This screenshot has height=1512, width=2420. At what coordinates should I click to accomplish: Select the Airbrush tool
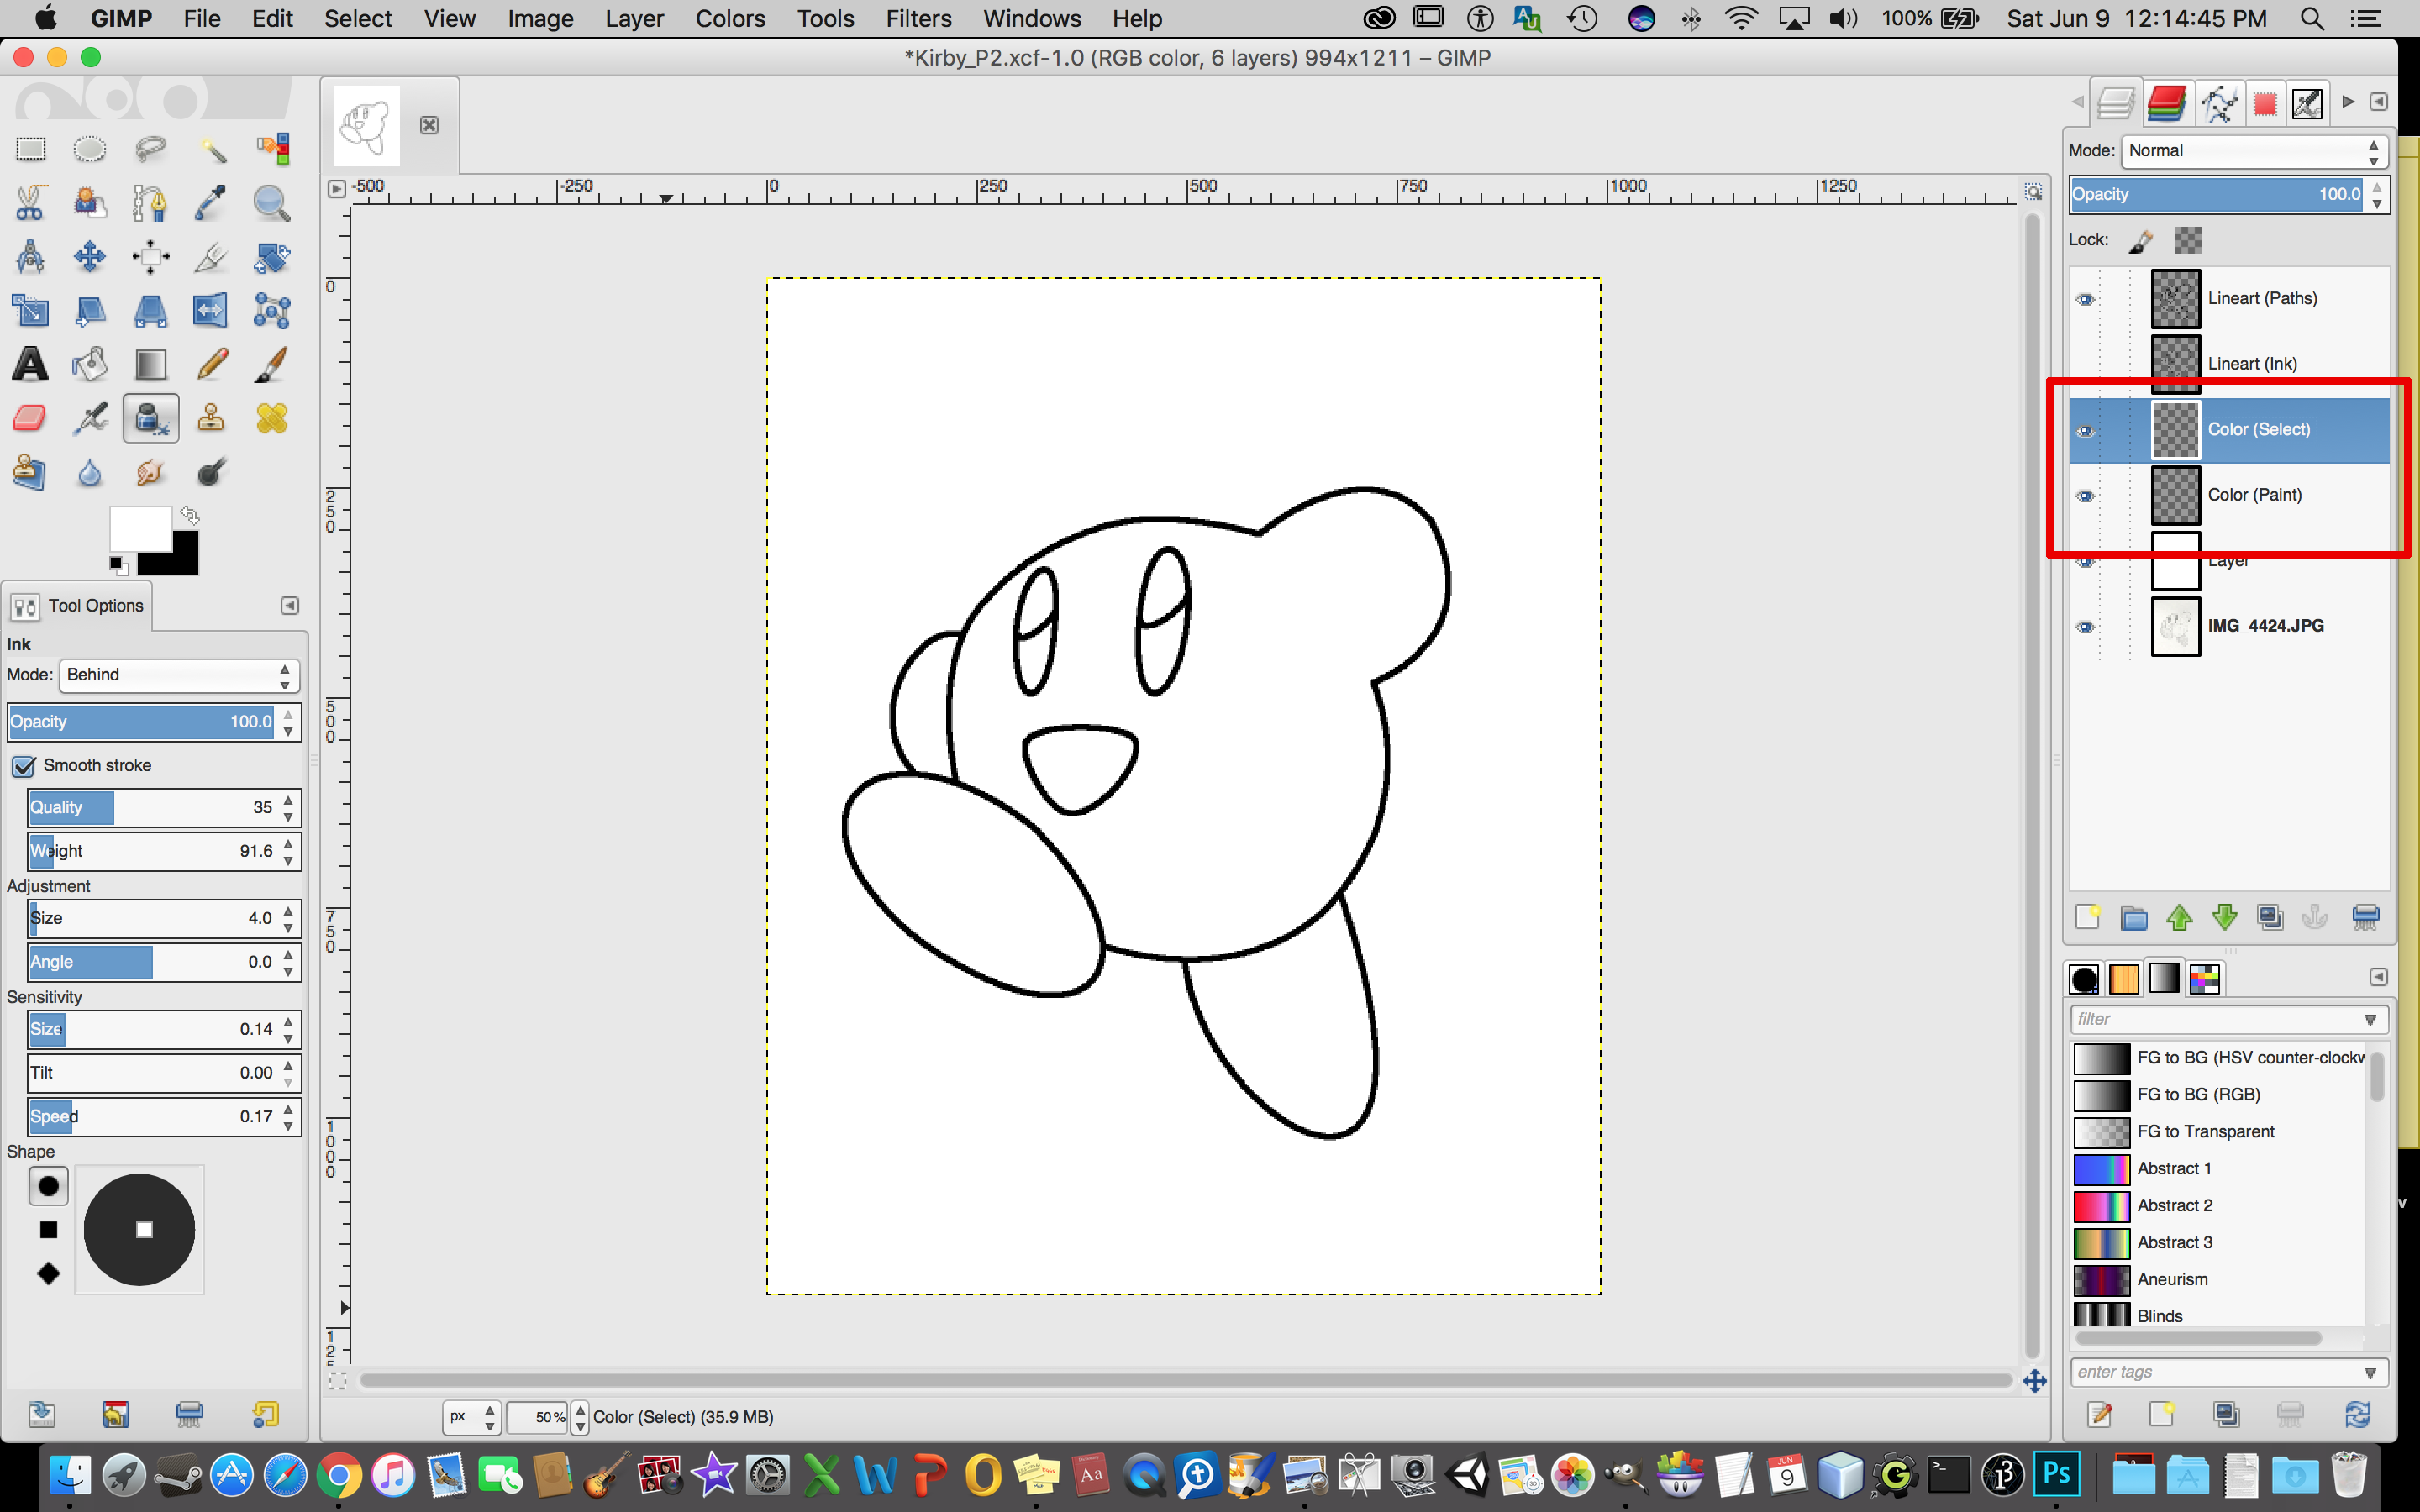coord(90,418)
